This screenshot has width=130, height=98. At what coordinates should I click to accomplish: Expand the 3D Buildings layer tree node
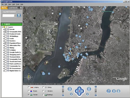click(4, 36)
